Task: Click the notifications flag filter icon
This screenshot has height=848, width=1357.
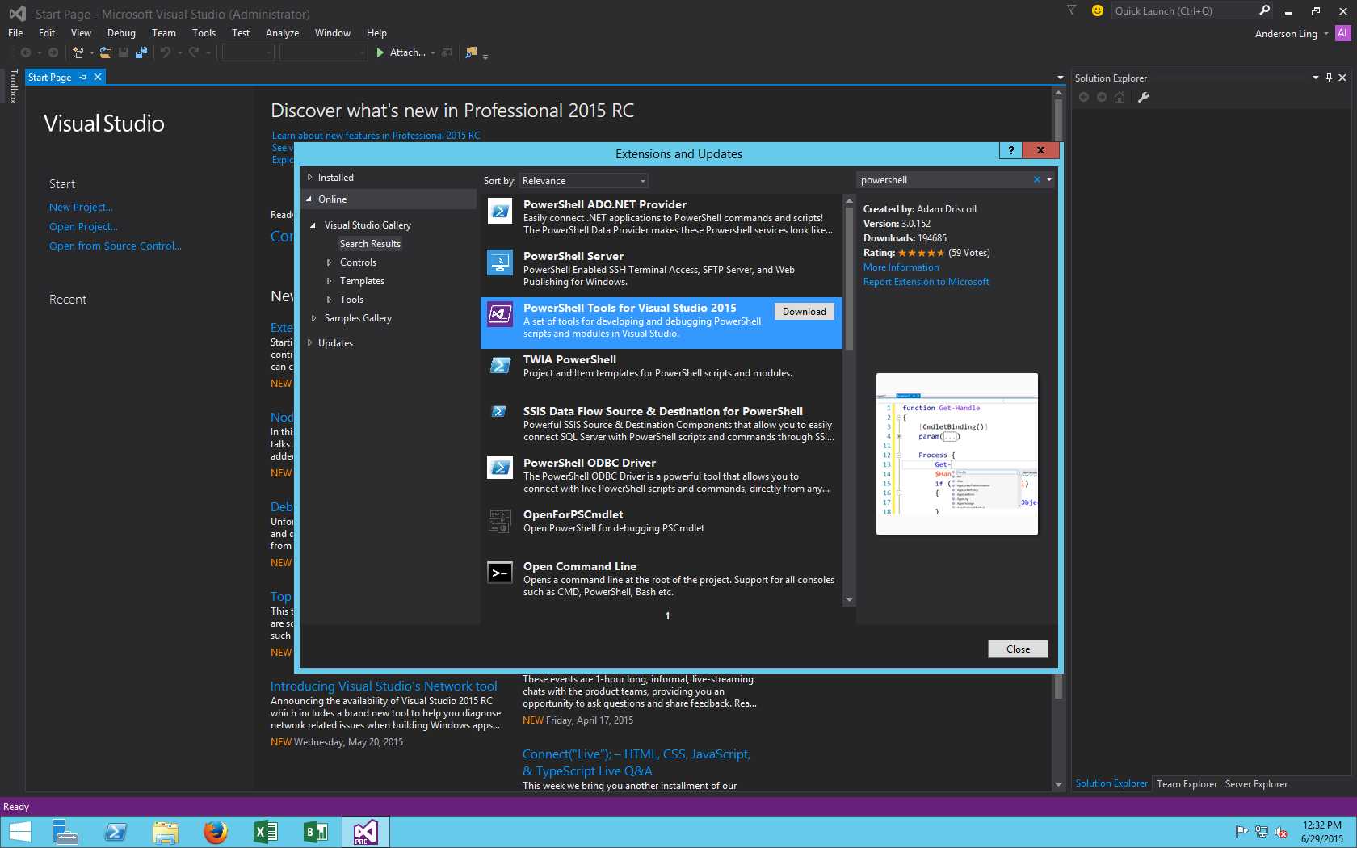Action: [x=1072, y=10]
